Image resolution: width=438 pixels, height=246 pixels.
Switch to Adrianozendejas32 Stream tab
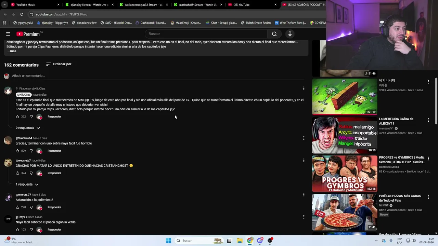coord(144,5)
